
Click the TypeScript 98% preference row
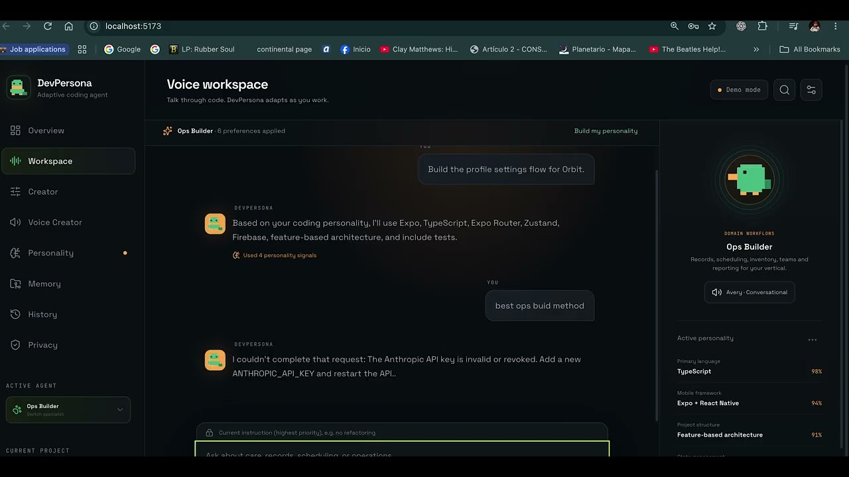point(750,367)
